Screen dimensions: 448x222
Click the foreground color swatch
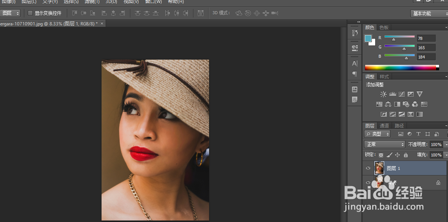[x=368, y=38]
